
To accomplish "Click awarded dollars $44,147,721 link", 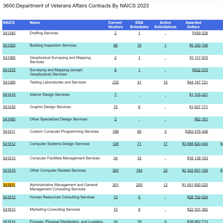I will click(197, 82).
